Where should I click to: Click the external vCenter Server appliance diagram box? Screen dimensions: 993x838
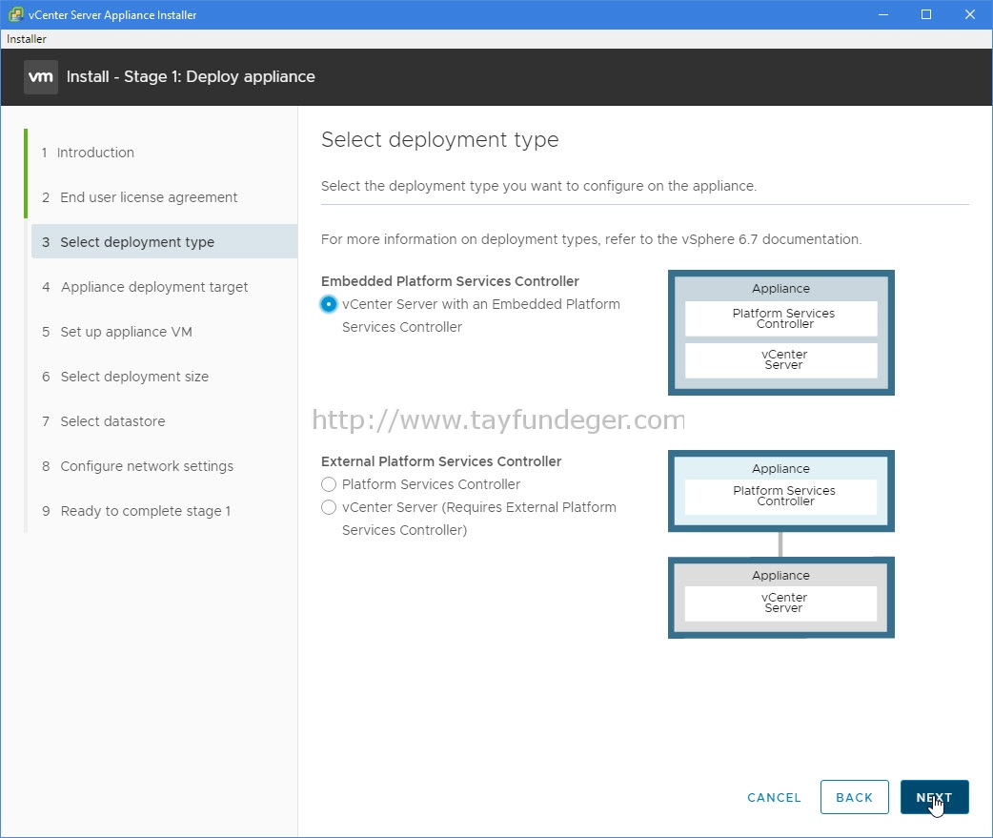click(780, 598)
